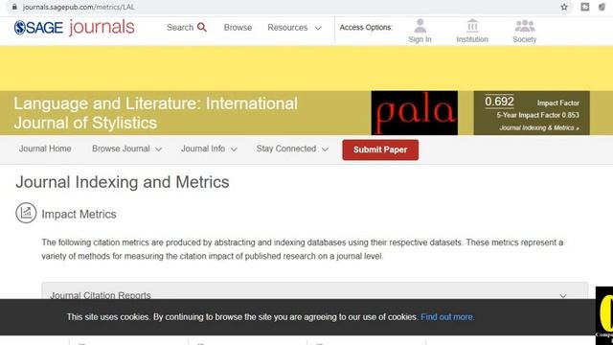613x345 pixels.
Task: Expand the Browse Journal dropdown
Action: (126, 149)
